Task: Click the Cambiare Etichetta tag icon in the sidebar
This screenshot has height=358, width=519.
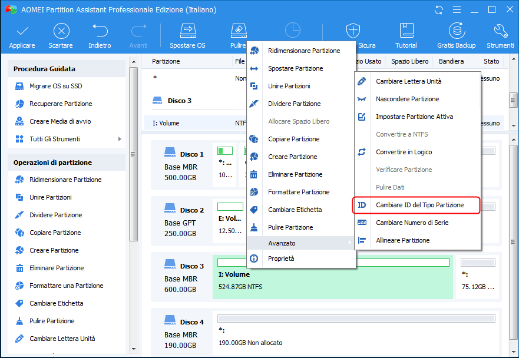Action: [x=19, y=303]
